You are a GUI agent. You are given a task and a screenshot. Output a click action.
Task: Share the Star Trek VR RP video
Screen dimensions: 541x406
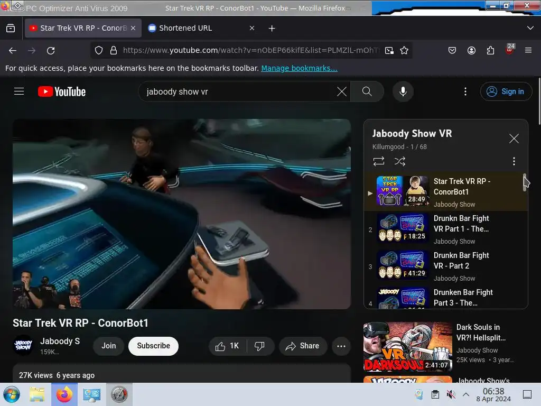(x=303, y=346)
